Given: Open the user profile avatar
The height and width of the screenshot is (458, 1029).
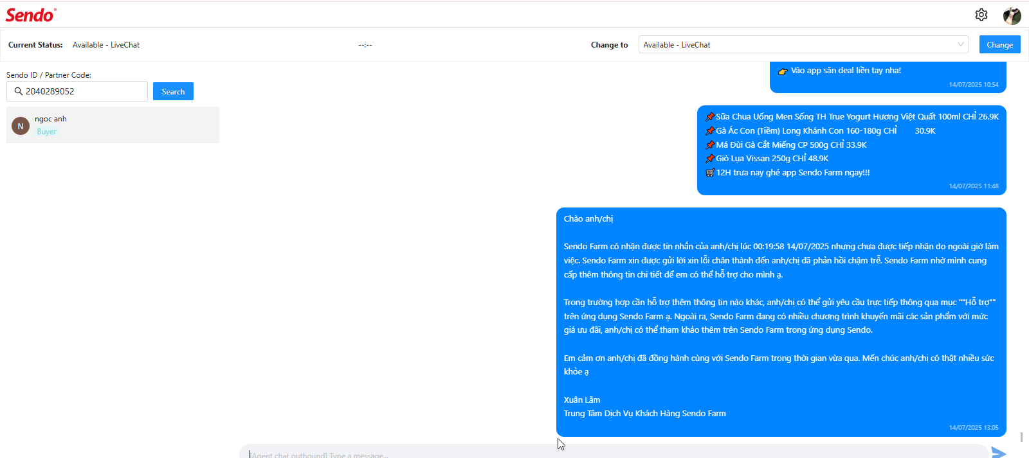Looking at the screenshot, I should [1012, 15].
